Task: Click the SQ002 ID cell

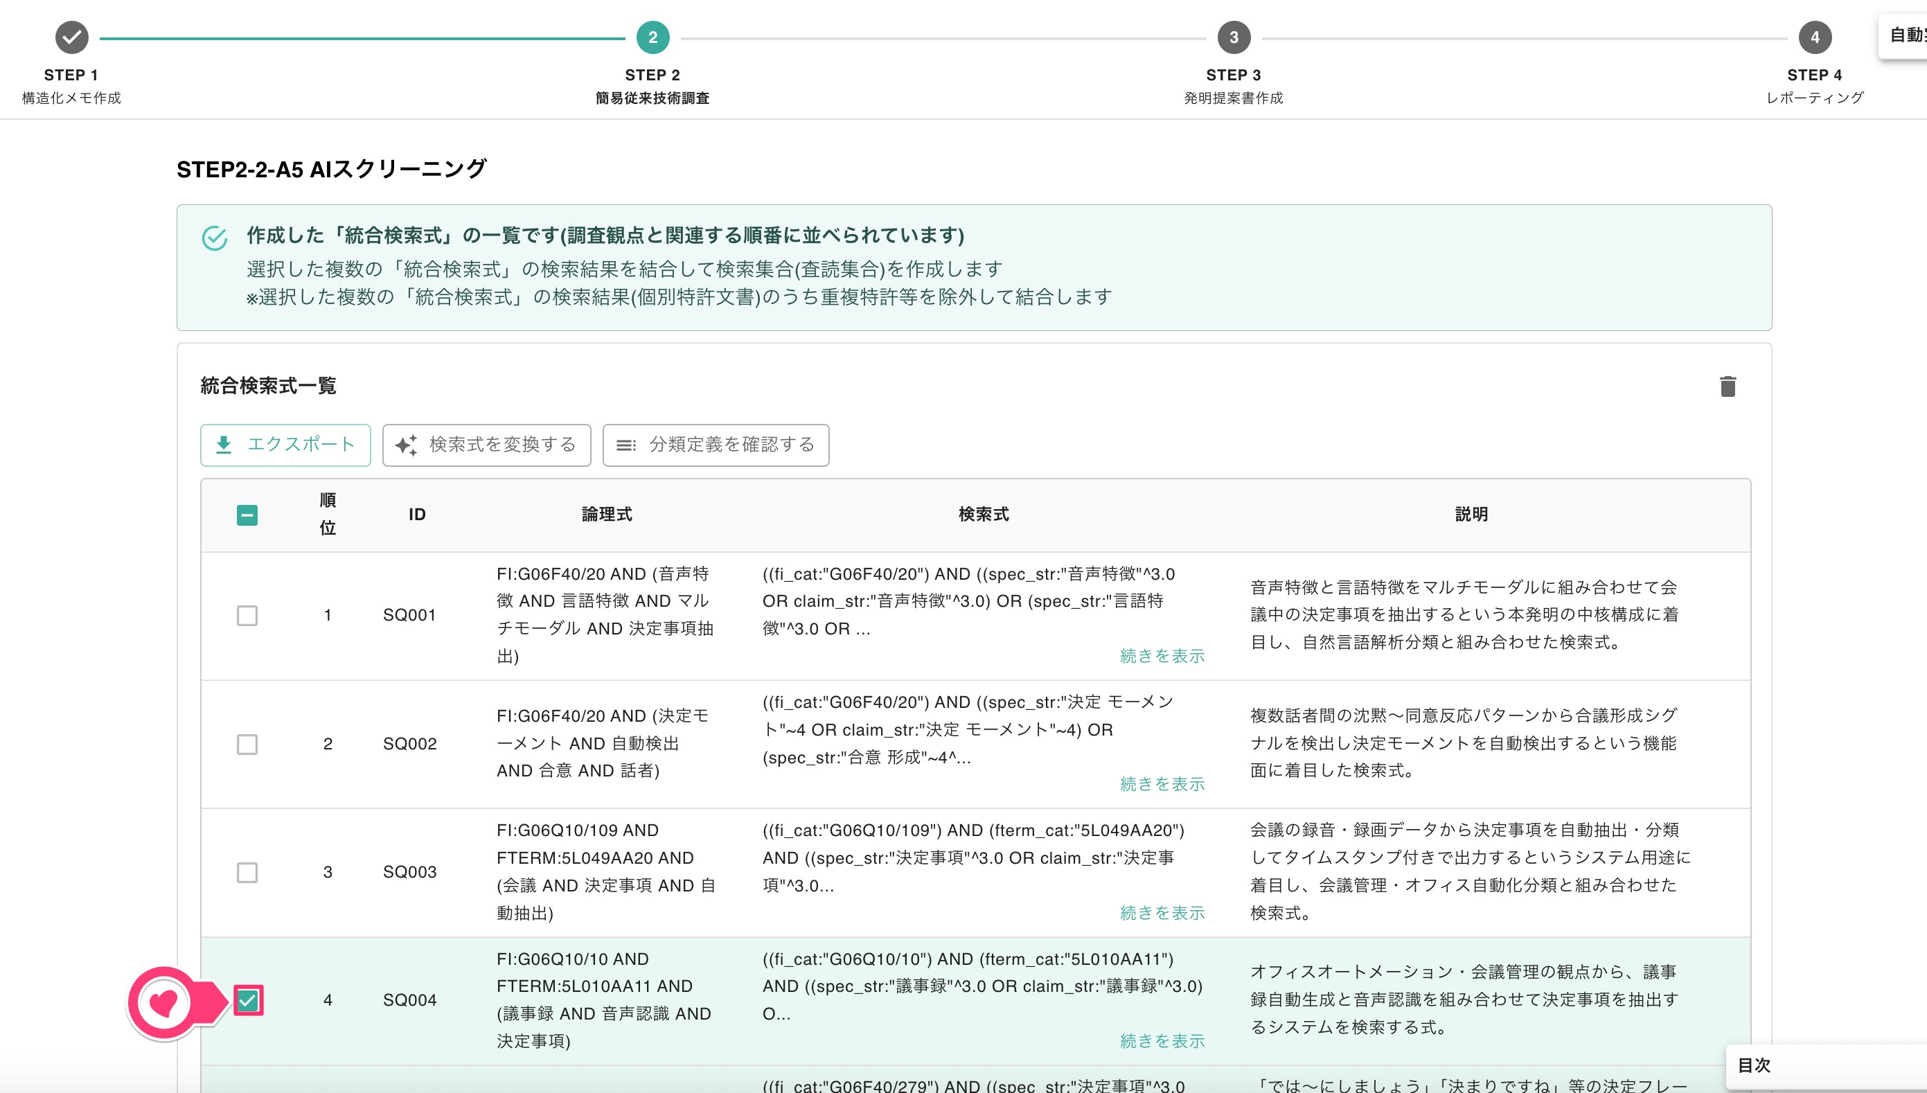Action: [x=409, y=743]
